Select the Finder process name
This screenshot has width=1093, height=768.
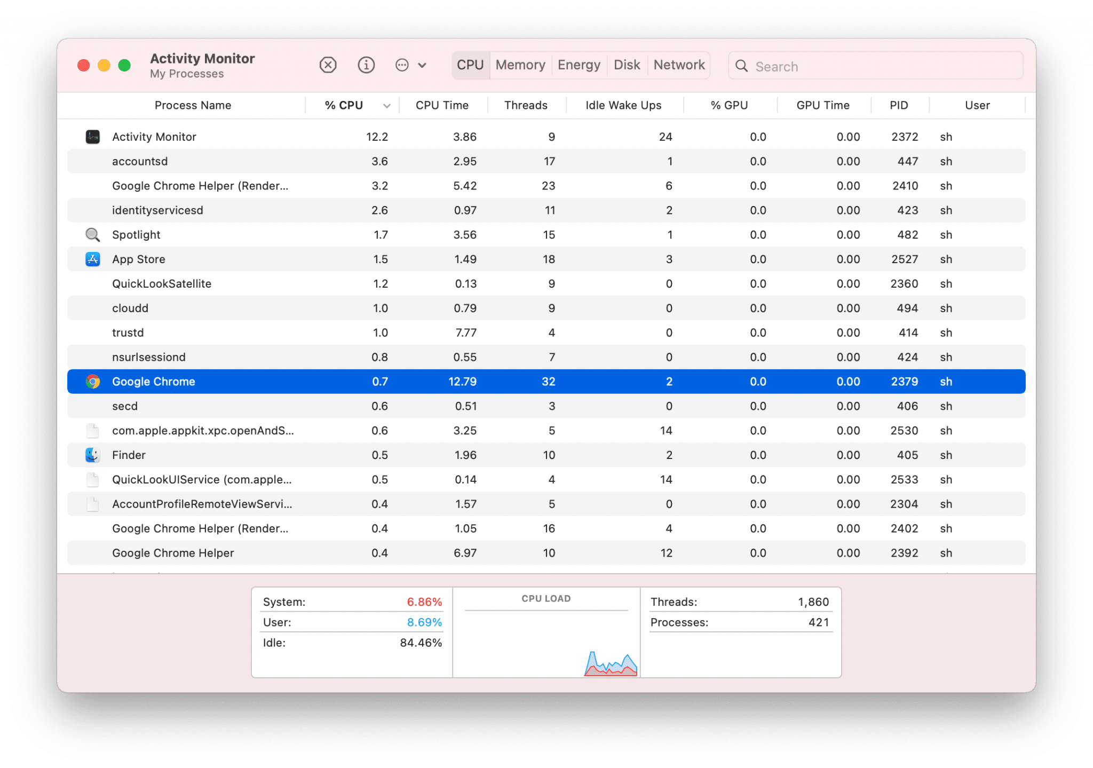click(x=129, y=455)
